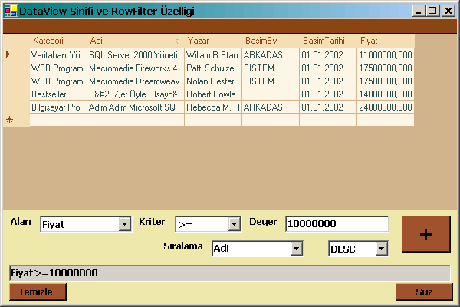Click the sort arrow in Adi column header

[178, 41]
